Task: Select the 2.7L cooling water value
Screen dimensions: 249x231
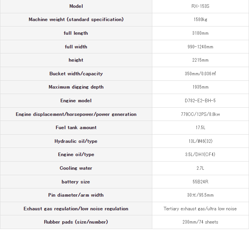Action: click(200, 168)
